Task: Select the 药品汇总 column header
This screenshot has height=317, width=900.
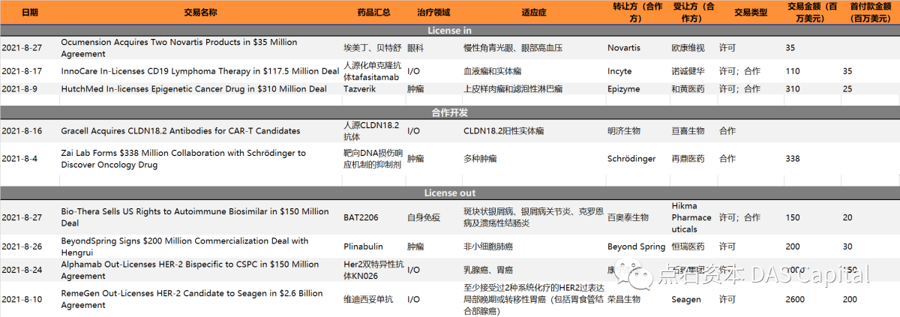Action: pyautogui.click(x=373, y=12)
